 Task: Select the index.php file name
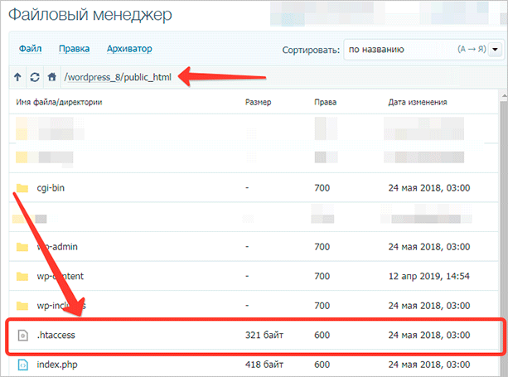point(57,365)
